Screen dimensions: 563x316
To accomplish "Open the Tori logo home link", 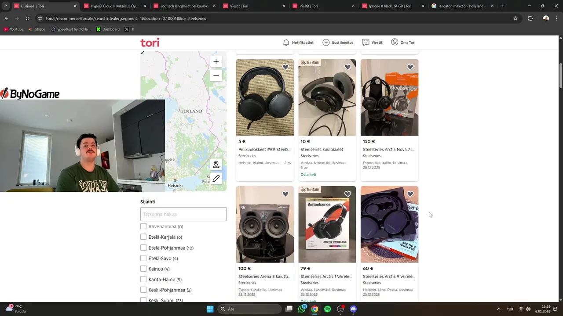I will pos(150,43).
